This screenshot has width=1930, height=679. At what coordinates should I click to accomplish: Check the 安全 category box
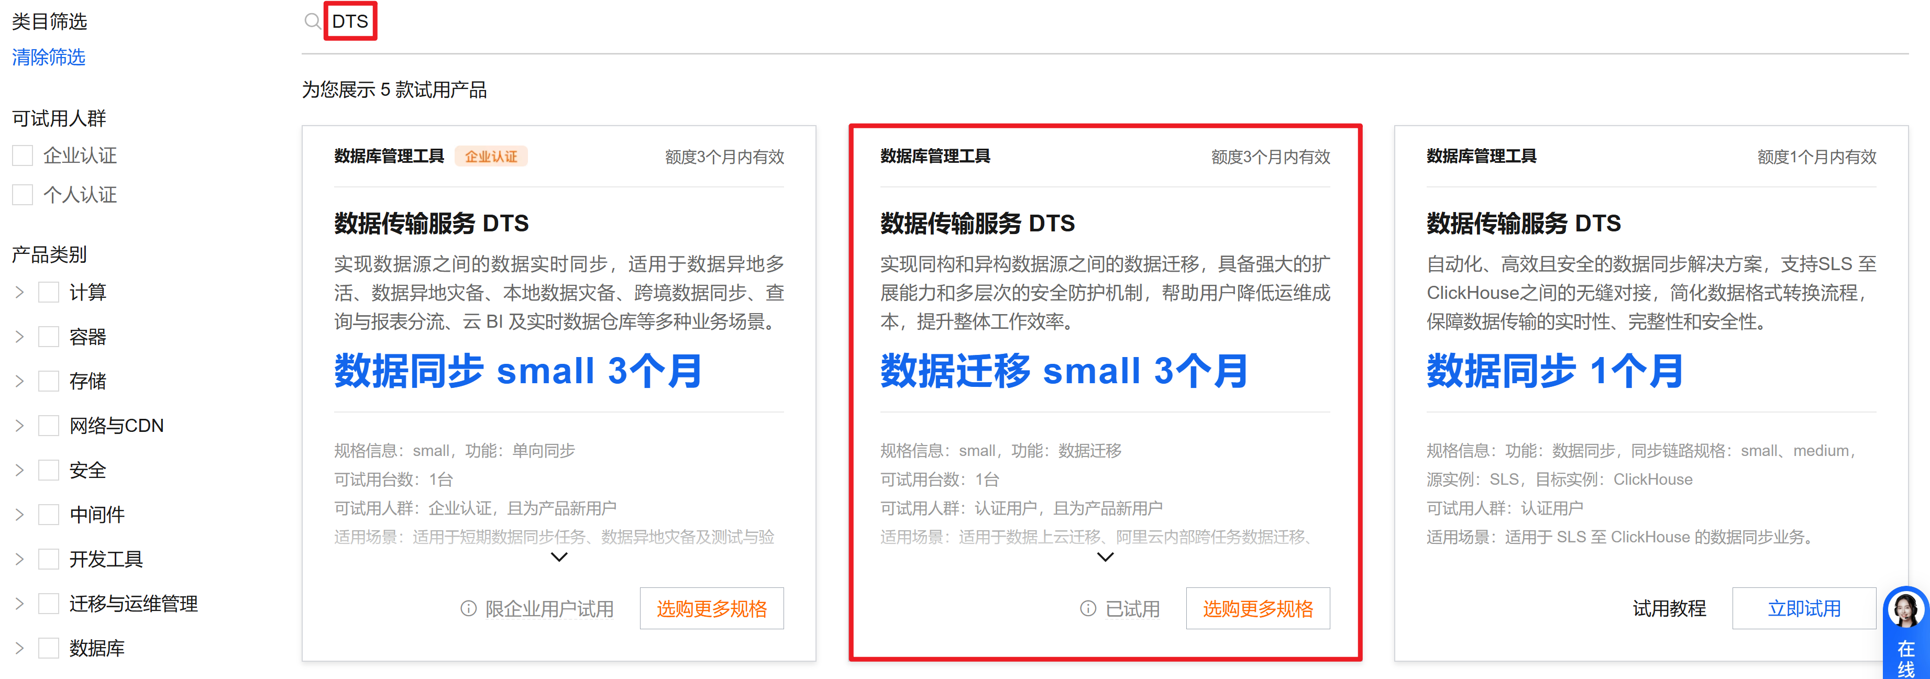tap(49, 470)
